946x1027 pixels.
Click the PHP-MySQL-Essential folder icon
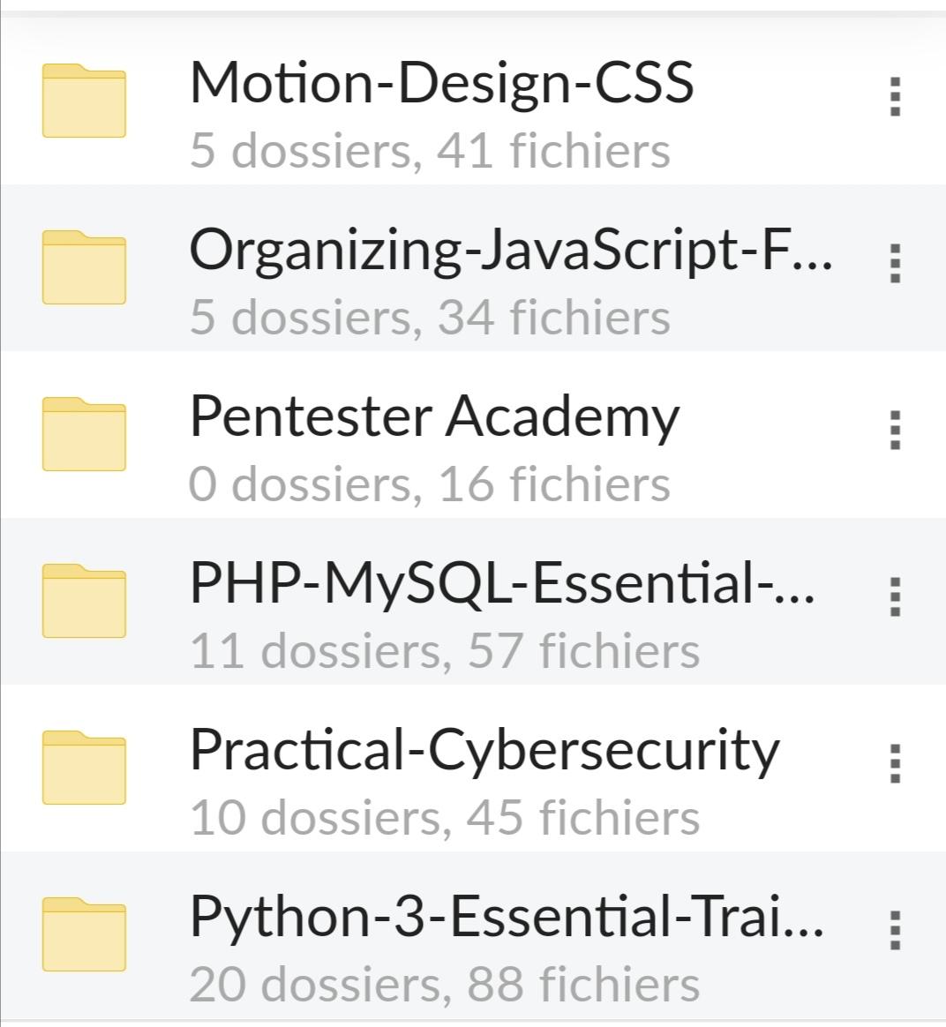pos(85,603)
